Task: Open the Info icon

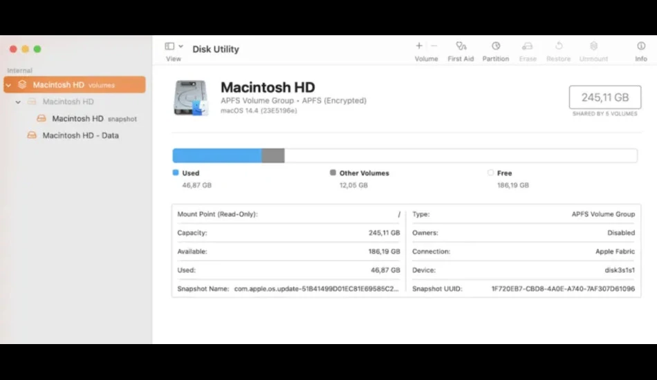Action: pyautogui.click(x=641, y=46)
